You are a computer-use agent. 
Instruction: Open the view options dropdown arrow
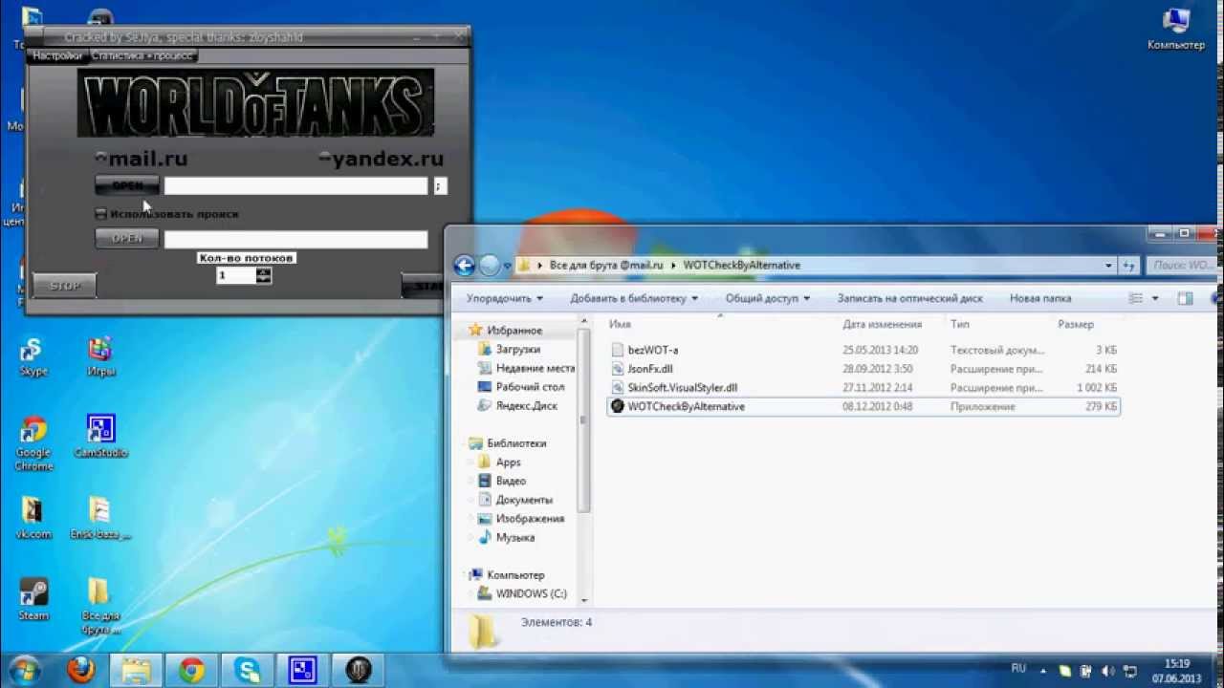[x=1155, y=299]
